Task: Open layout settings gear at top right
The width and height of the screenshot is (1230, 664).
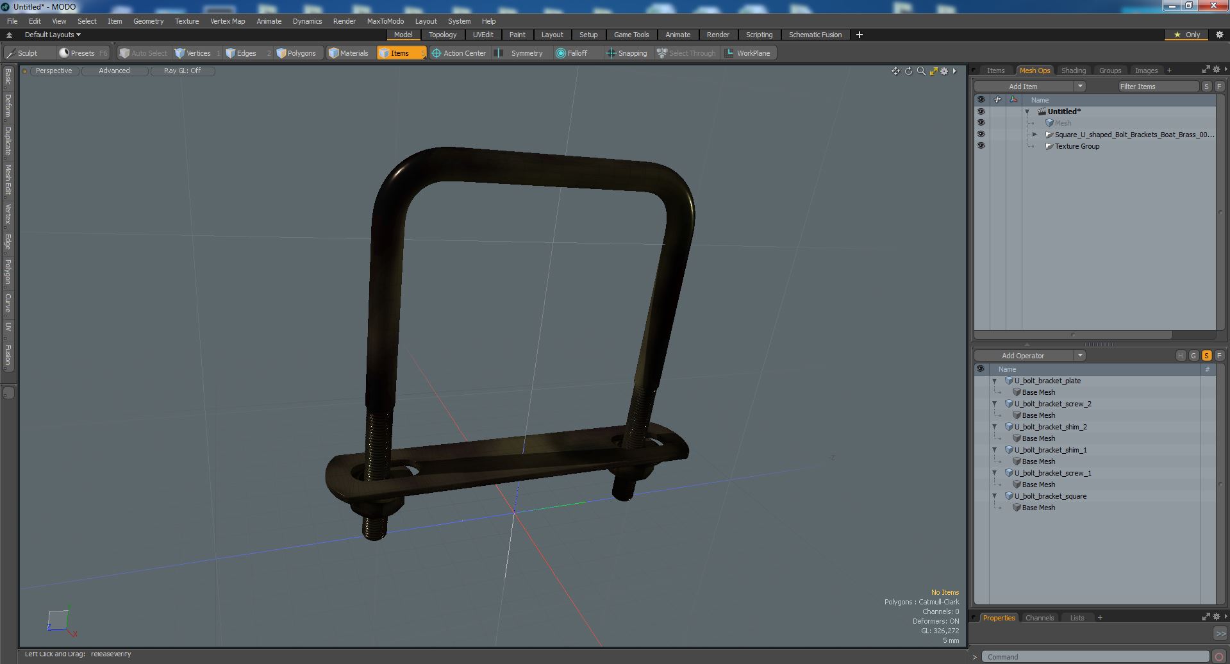Action: [1219, 35]
